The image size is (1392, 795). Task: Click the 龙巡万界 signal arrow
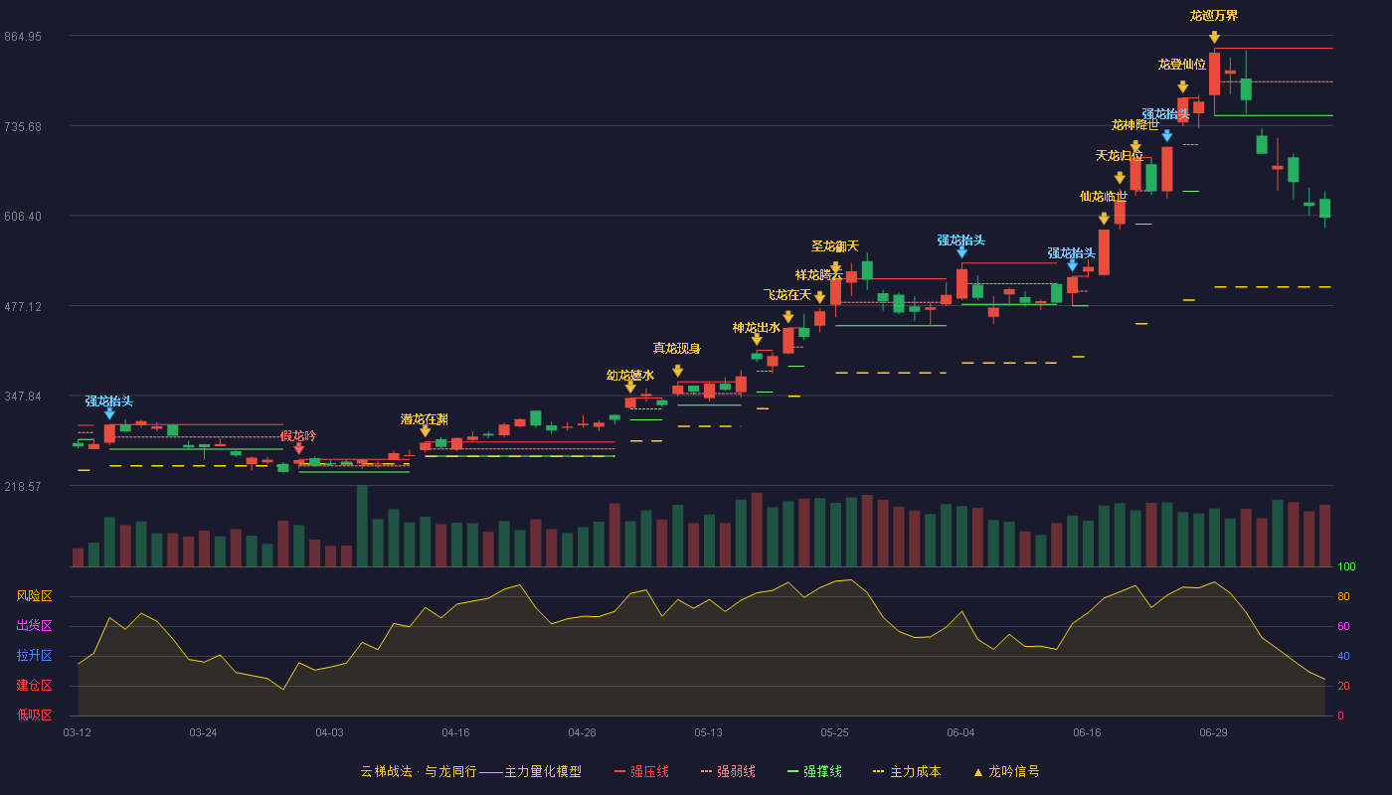(x=1214, y=38)
